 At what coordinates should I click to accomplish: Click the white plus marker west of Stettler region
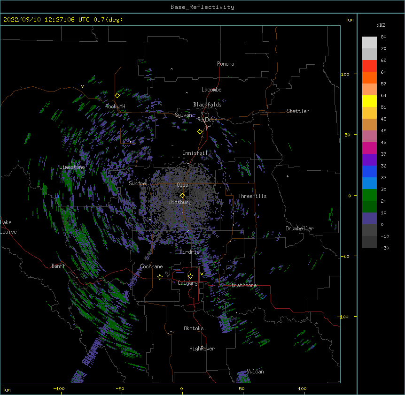click(x=288, y=176)
